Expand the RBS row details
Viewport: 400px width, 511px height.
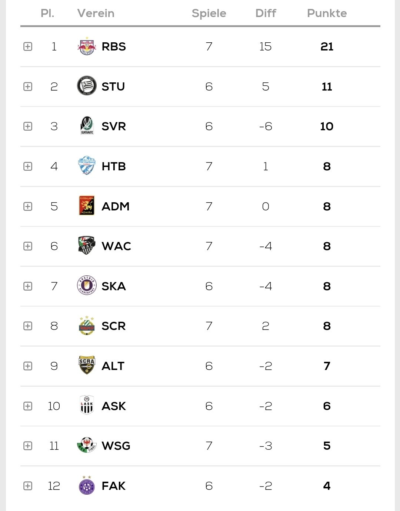tap(28, 46)
